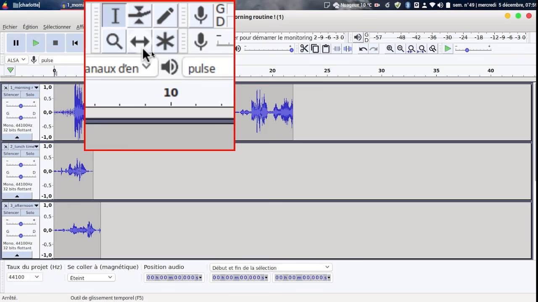Select the Multi-tool (star icon)

click(x=166, y=42)
